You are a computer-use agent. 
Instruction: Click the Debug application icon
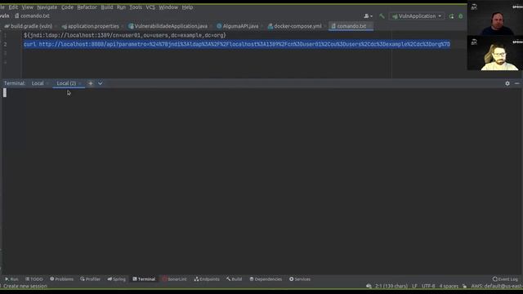point(461,16)
